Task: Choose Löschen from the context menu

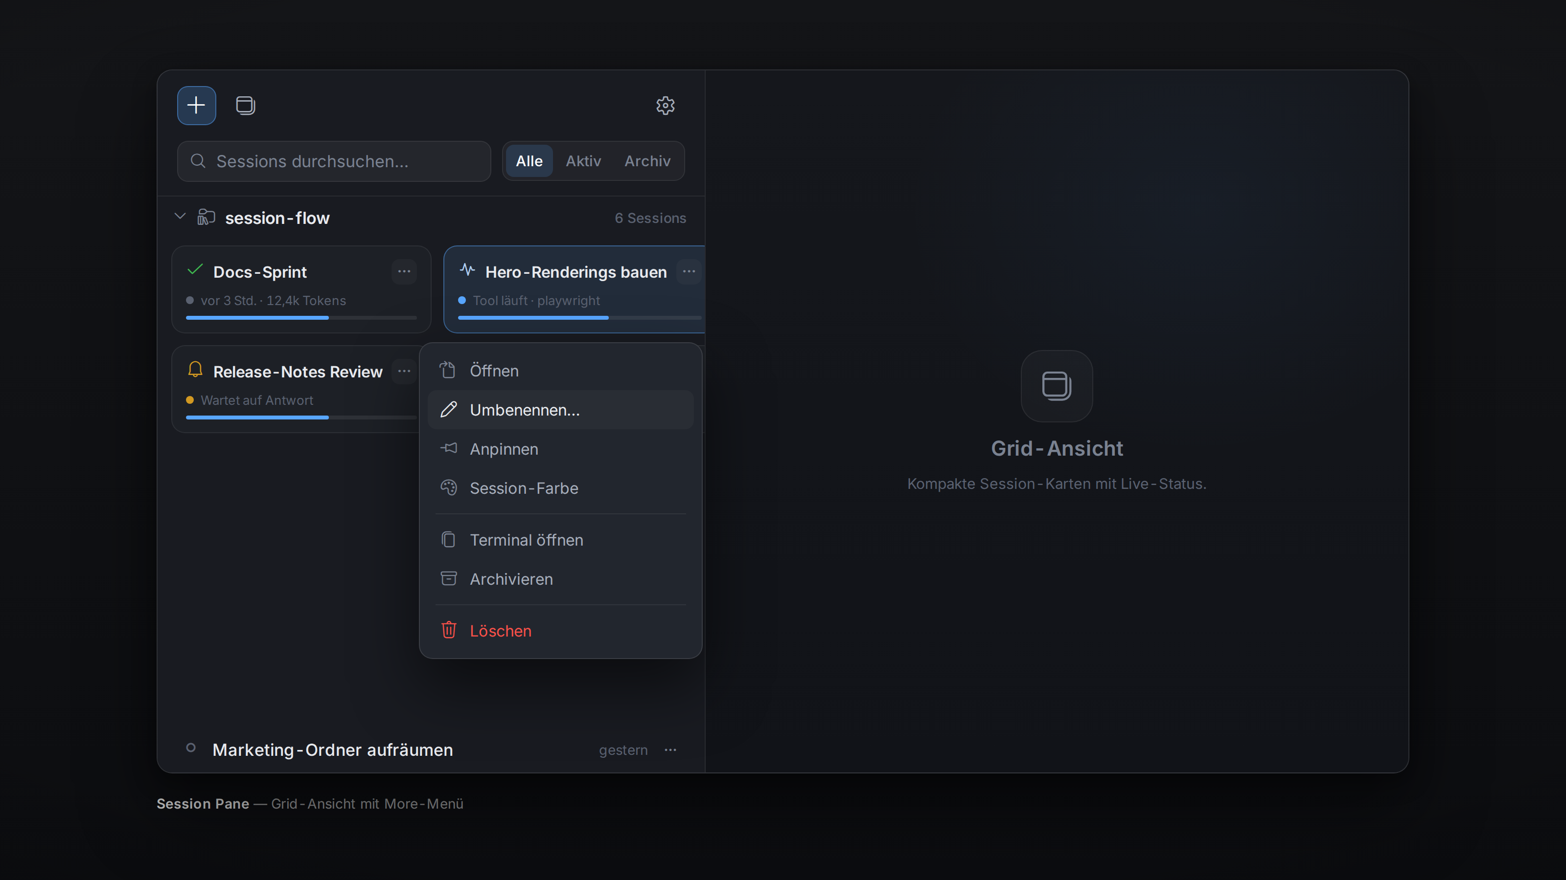Action: point(560,630)
